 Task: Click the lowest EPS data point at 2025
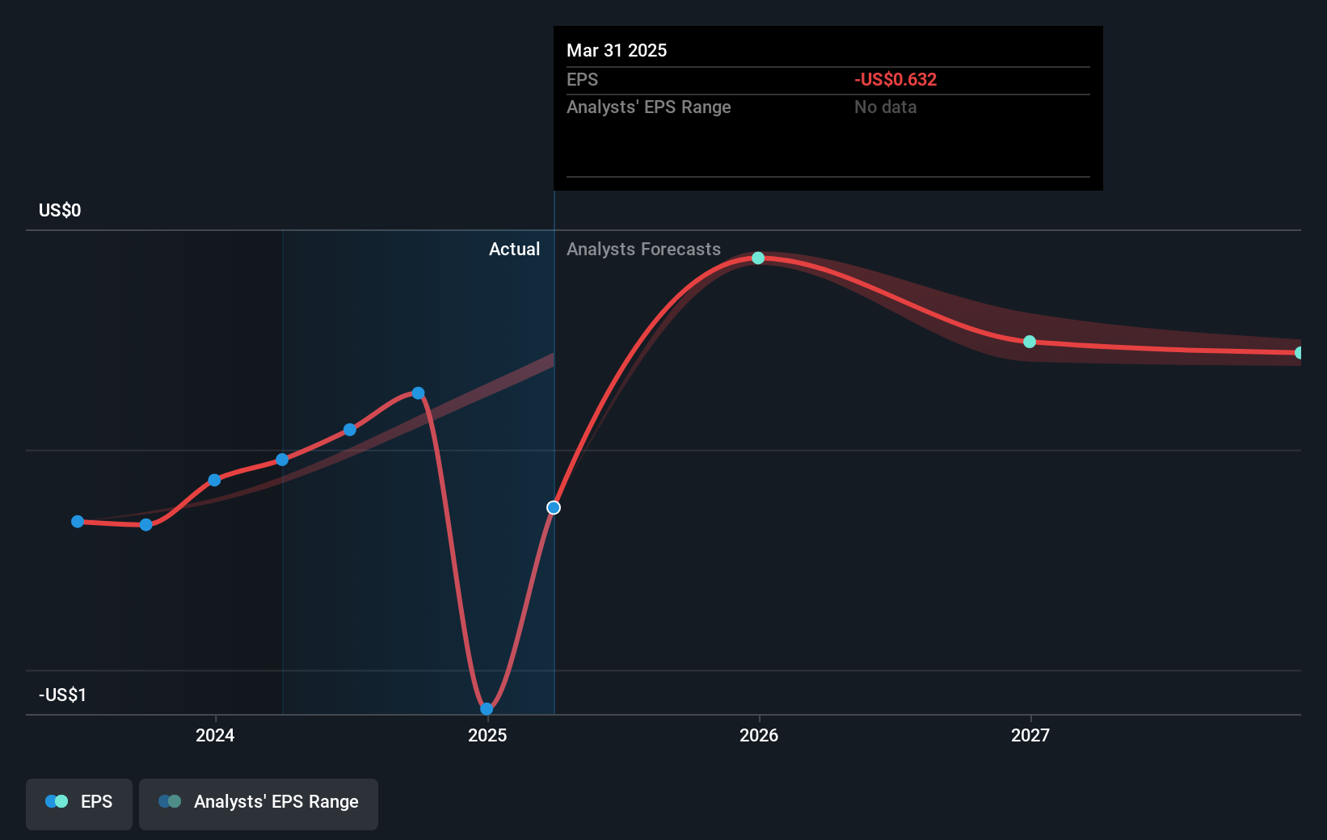pyautogui.click(x=487, y=708)
